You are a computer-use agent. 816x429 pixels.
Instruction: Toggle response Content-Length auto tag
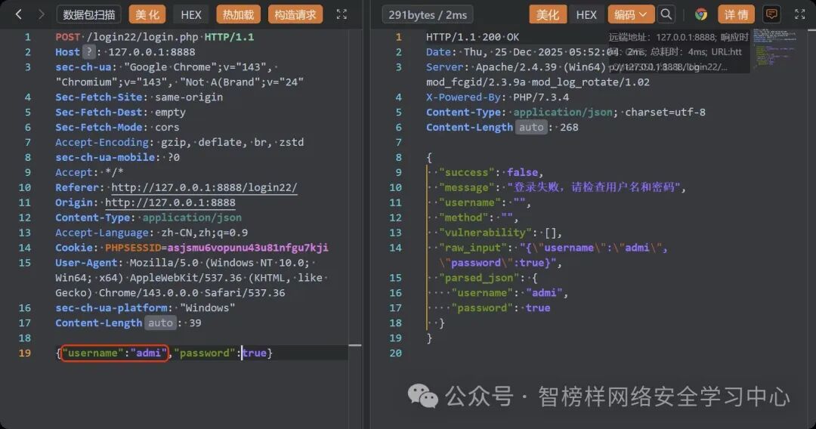tap(531, 128)
